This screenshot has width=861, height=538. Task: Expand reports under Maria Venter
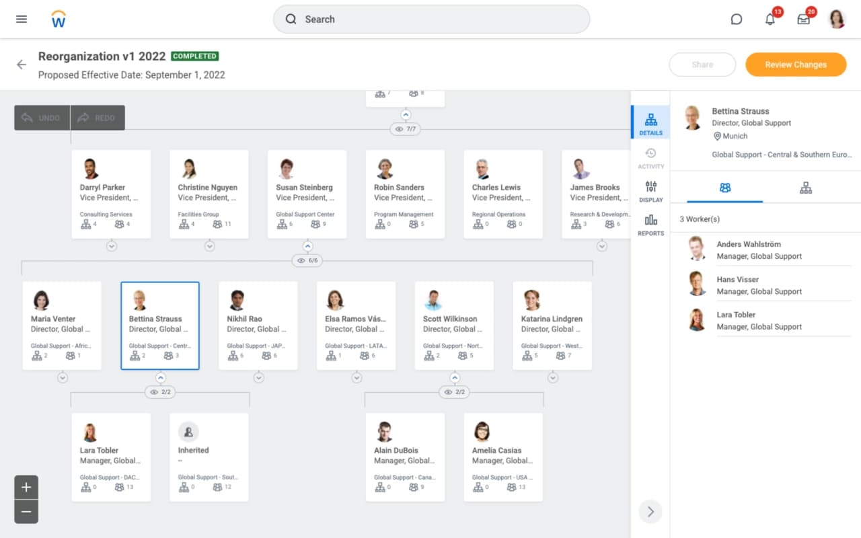pos(63,378)
